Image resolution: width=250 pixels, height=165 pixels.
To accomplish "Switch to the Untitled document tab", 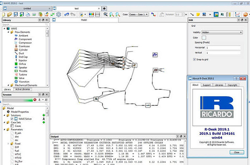I will click(x=27, y=8).
